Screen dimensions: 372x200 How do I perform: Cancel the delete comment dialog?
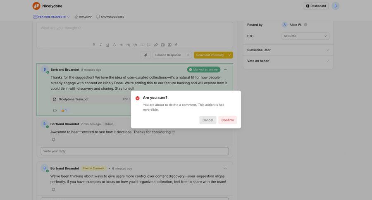pos(207,120)
